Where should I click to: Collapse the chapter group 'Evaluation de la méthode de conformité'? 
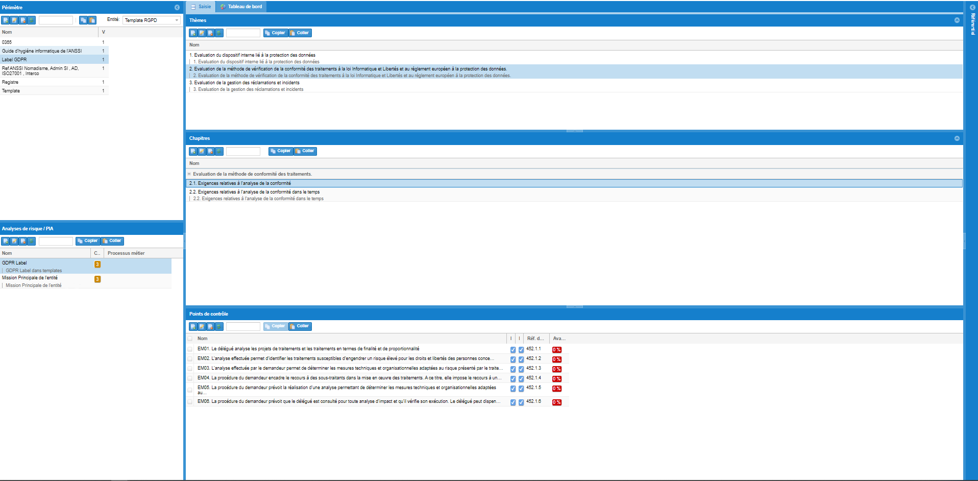pyautogui.click(x=189, y=174)
